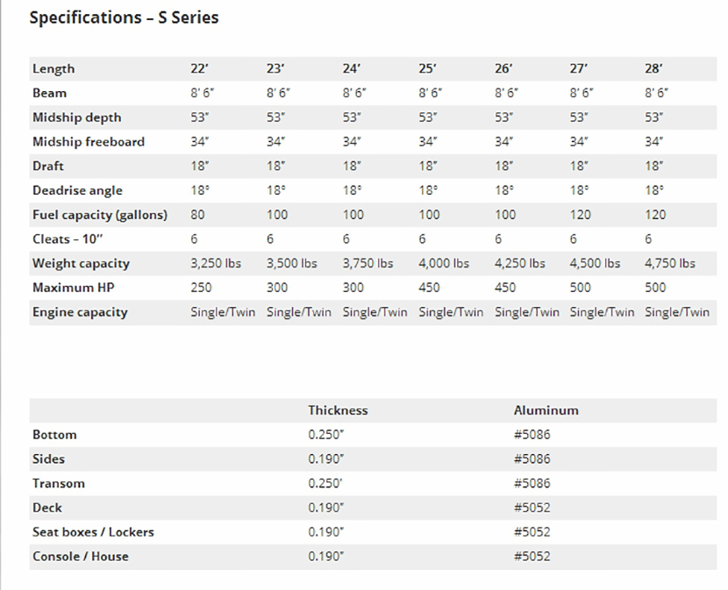Click the 80 gallon fuel capacity value
The image size is (728, 590).
(198, 215)
